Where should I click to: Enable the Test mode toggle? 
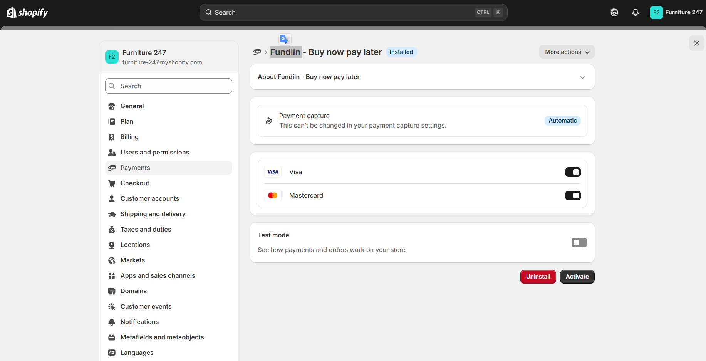[x=579, y=243]
